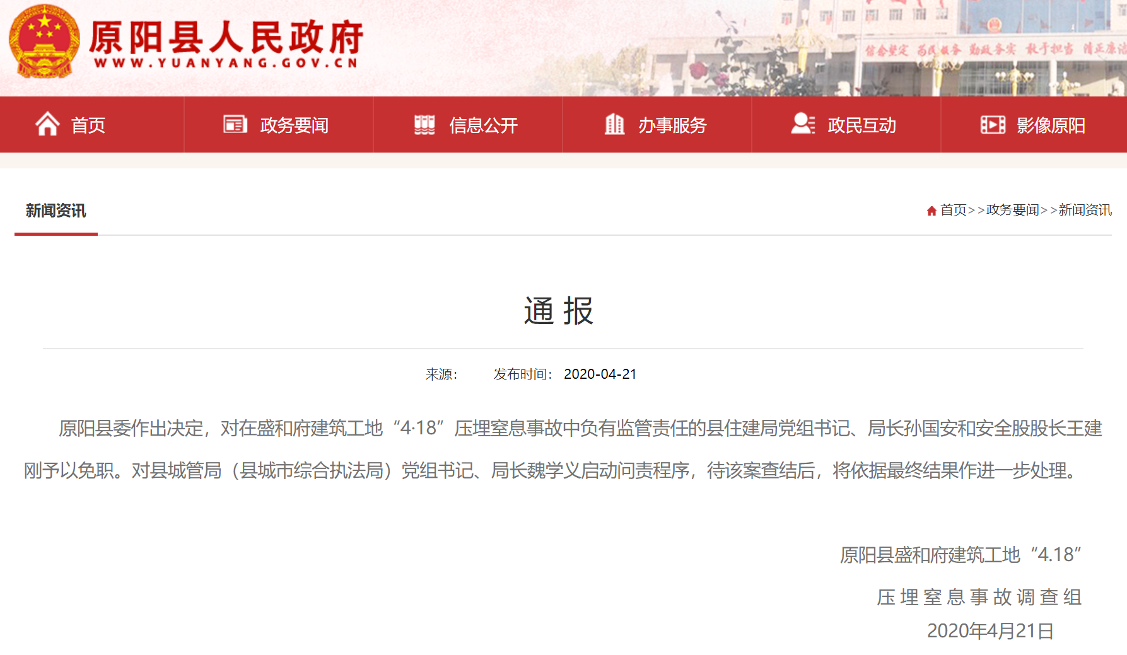Go to 首页 via breadcrumb link

click(x=953, y=210)
